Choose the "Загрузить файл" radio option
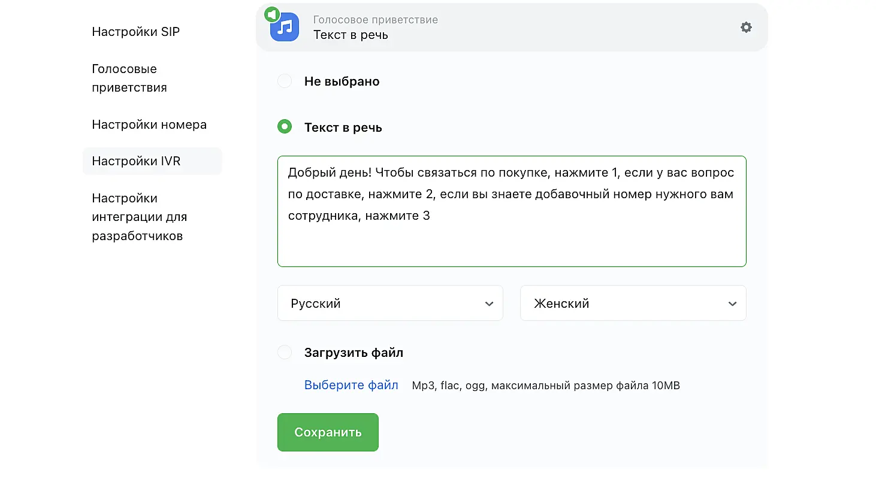The image size is (876, 479). tap(285, 353)
